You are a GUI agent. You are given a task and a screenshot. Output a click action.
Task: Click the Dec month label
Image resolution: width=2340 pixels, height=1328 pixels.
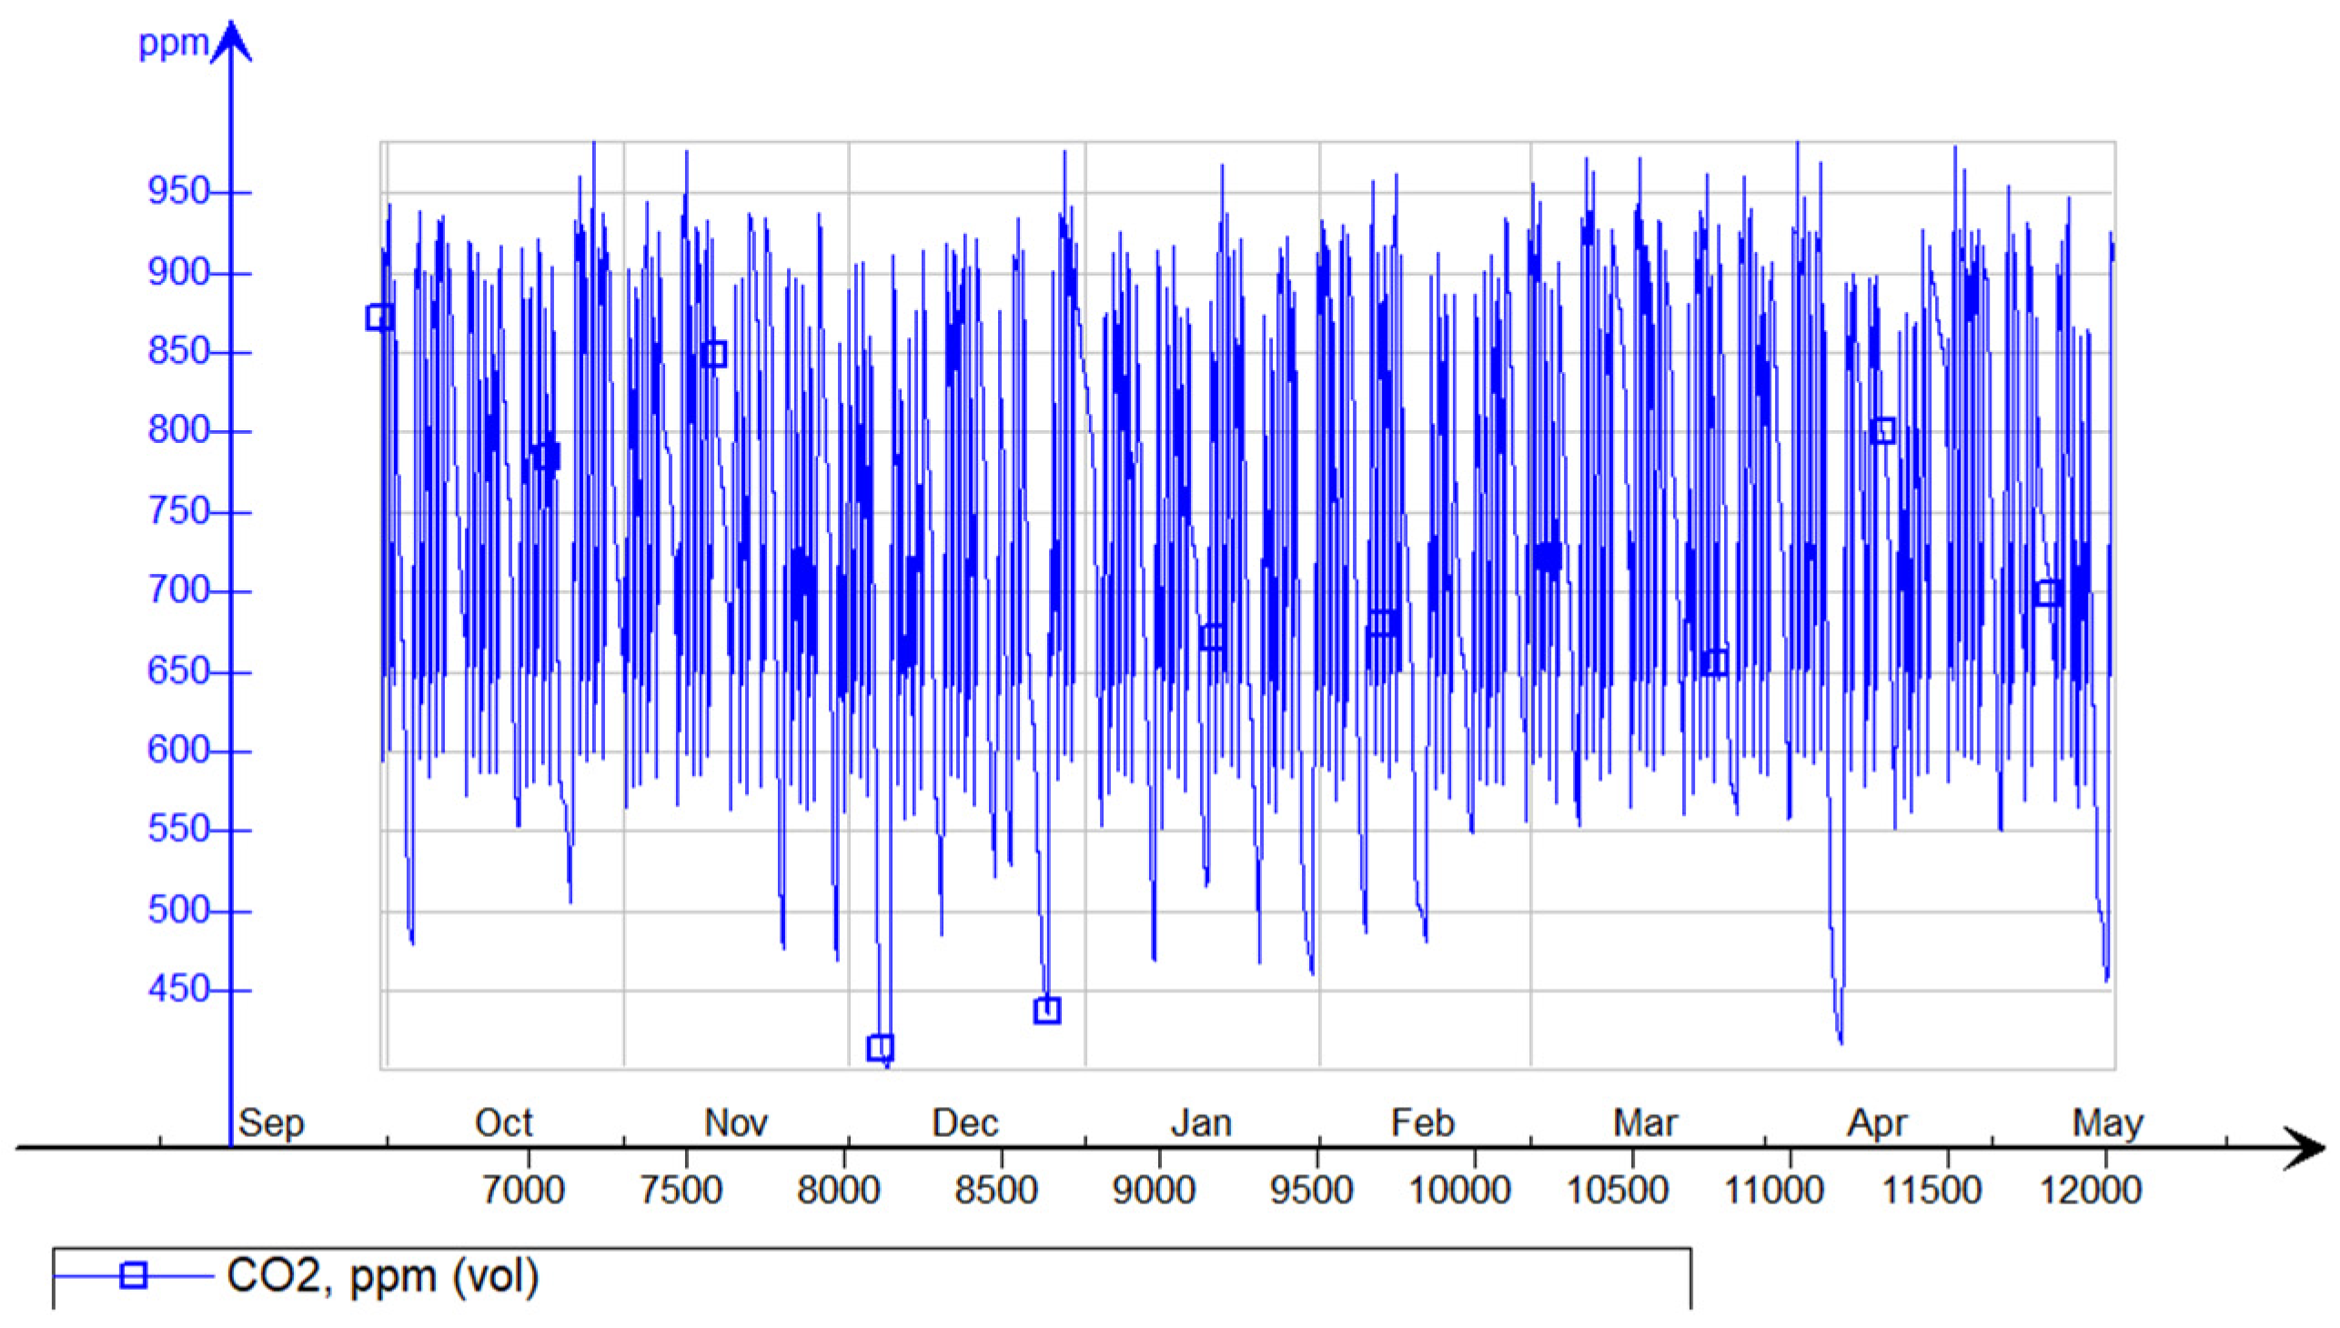965,1123
